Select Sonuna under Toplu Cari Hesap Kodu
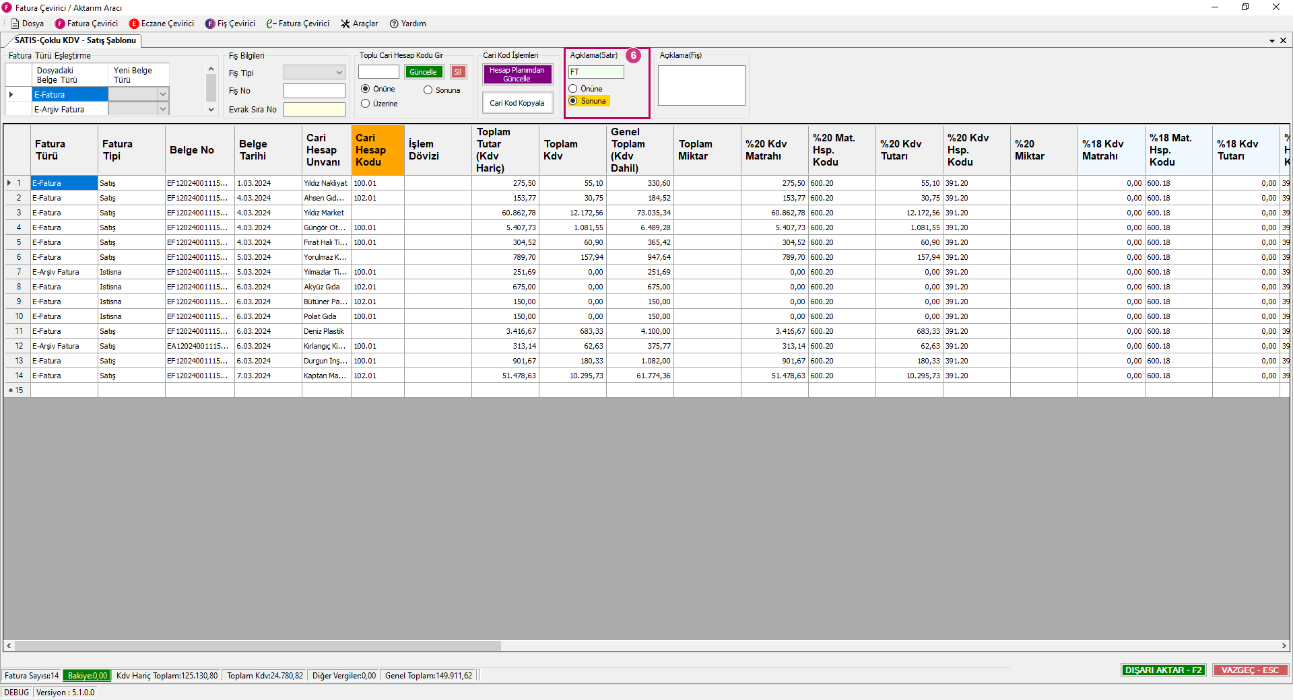Image resolution: width=1293 pixels, height=700 pixels. point(428,90)
